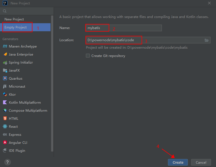Pick the Micronaut generator entry

click(17, 87)
